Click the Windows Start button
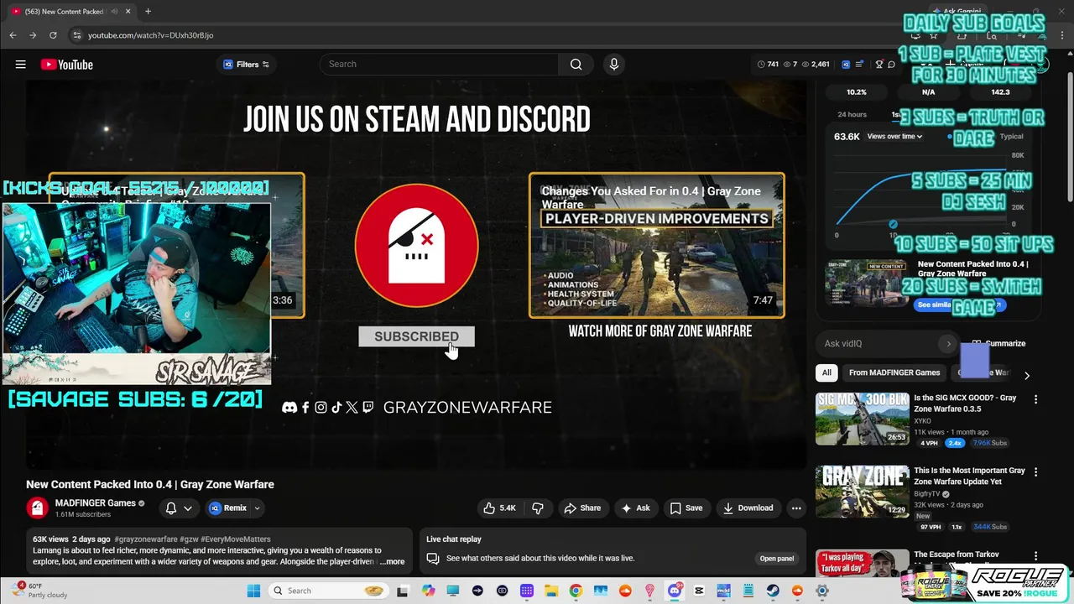1074x604 pixels. 253,591
